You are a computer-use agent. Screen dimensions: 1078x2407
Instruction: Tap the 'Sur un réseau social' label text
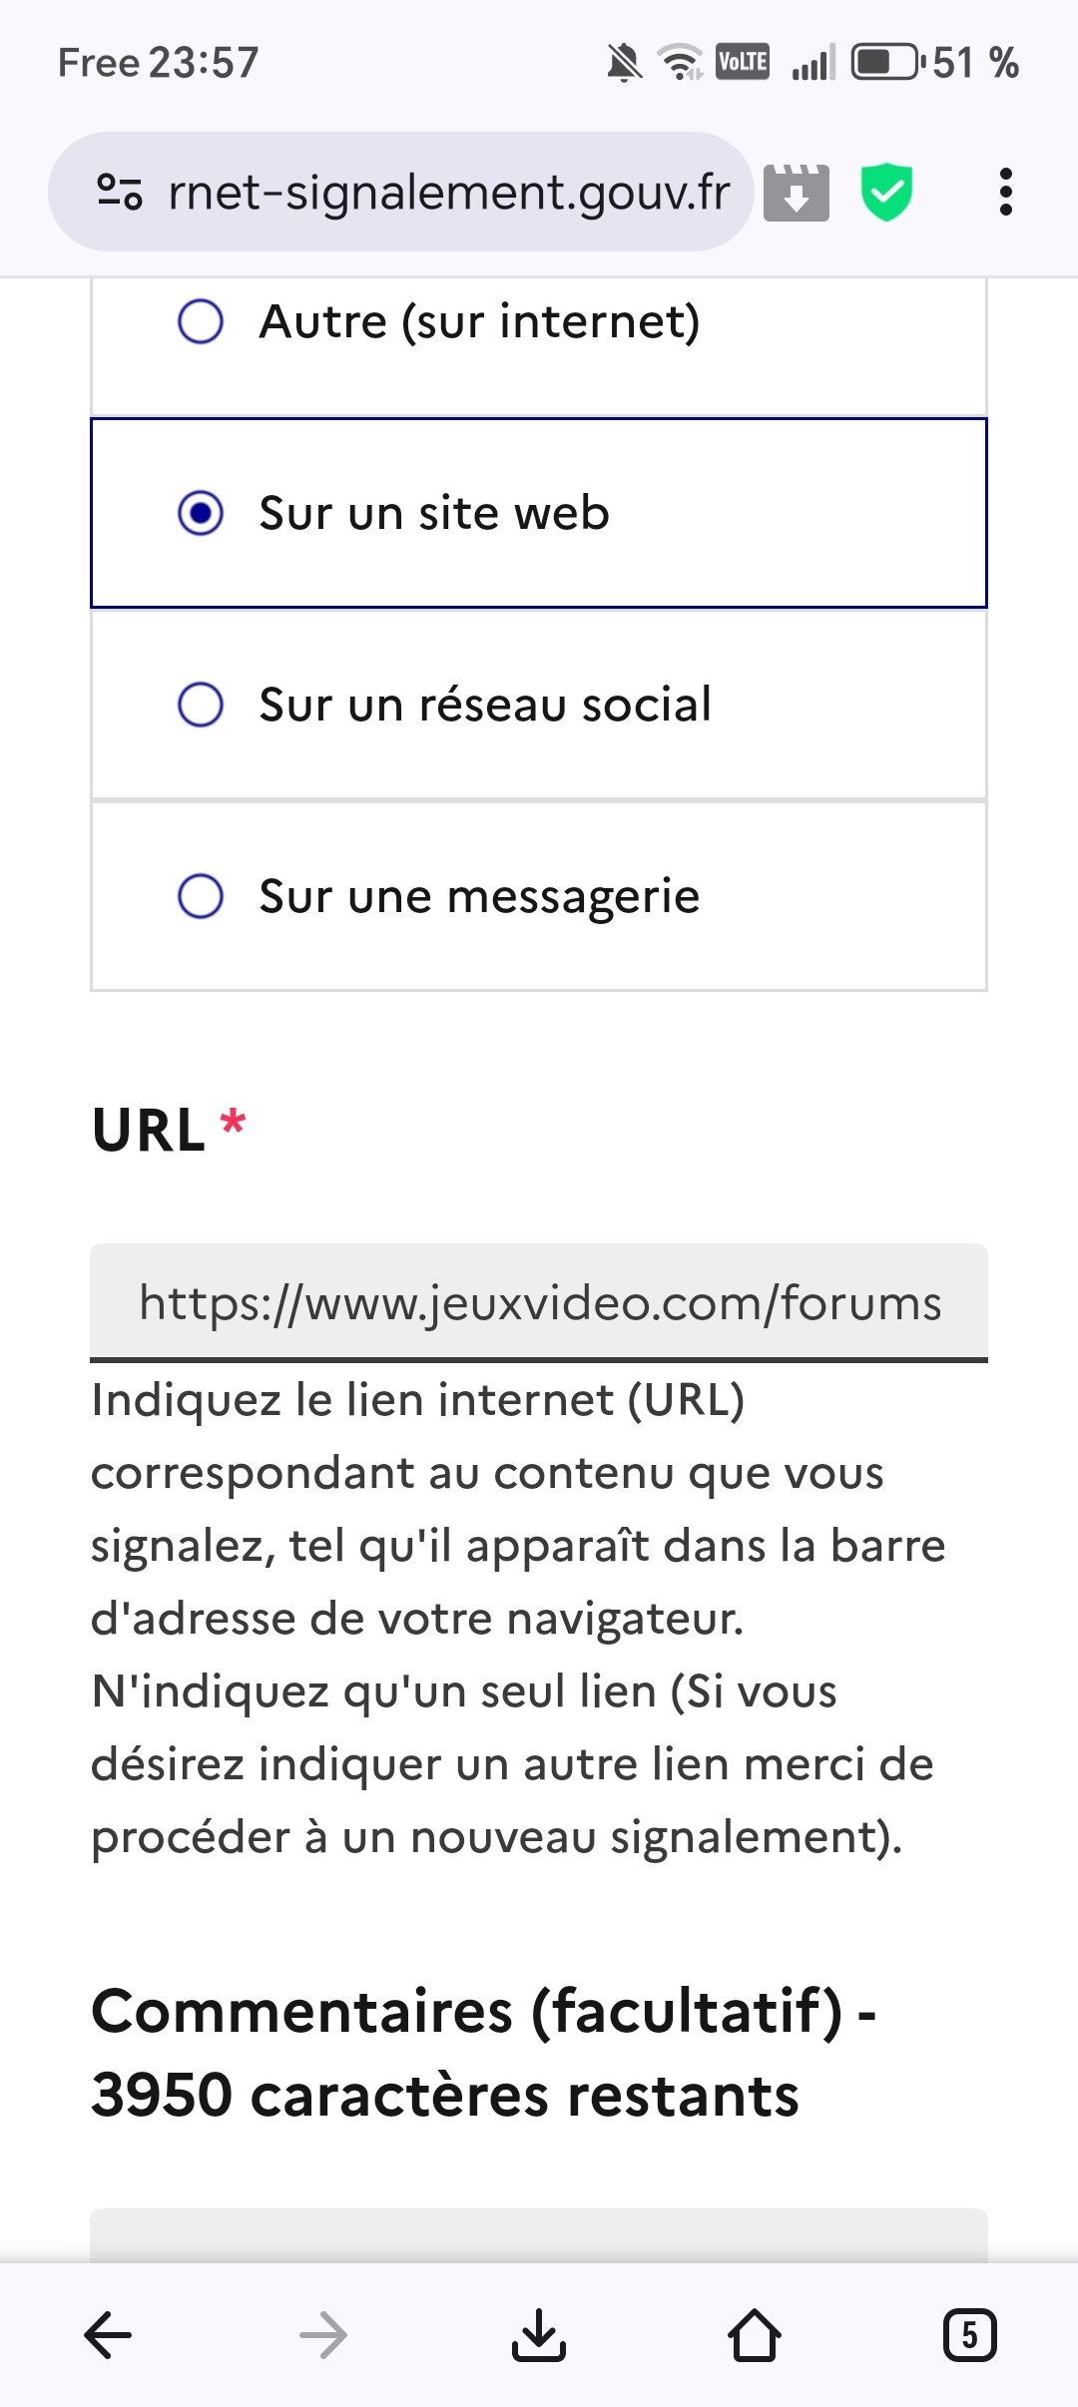click(485, 705)
